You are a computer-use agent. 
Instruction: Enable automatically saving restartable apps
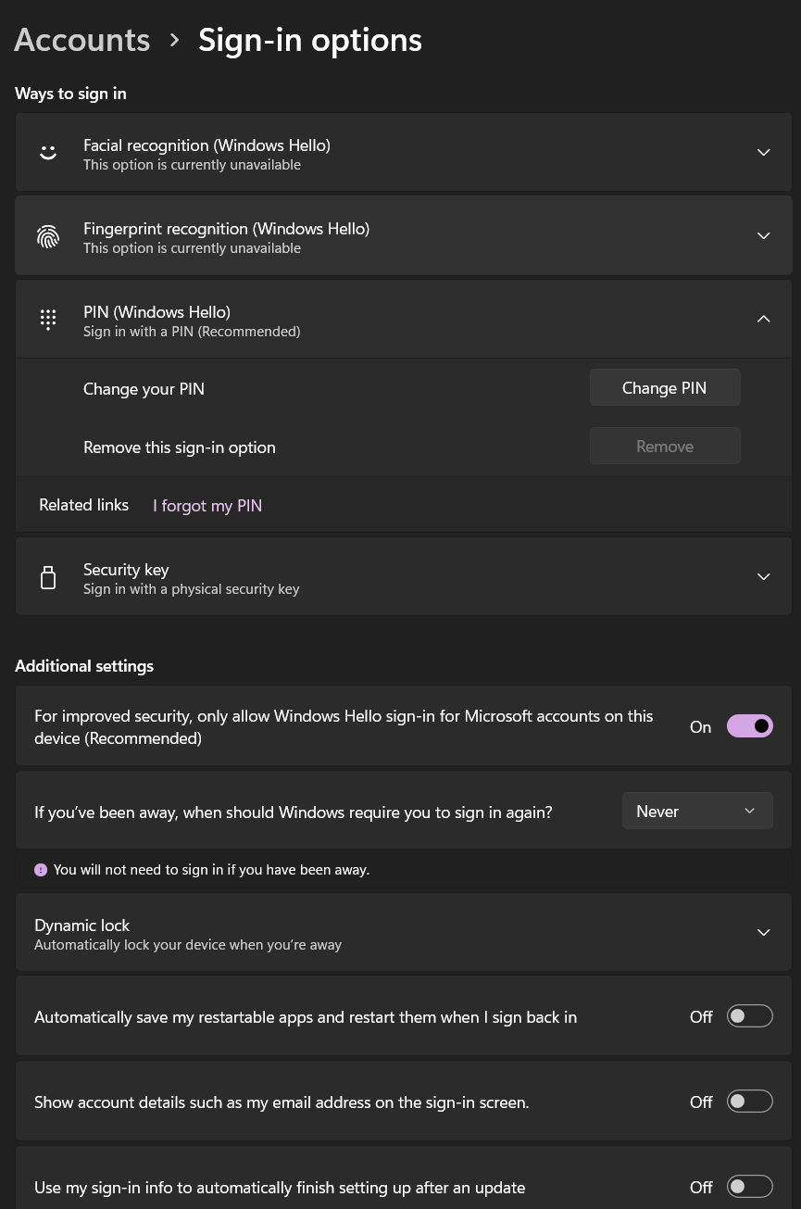749,1015
